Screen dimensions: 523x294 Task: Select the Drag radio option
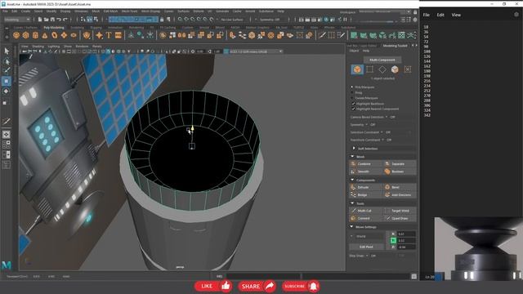352,92
